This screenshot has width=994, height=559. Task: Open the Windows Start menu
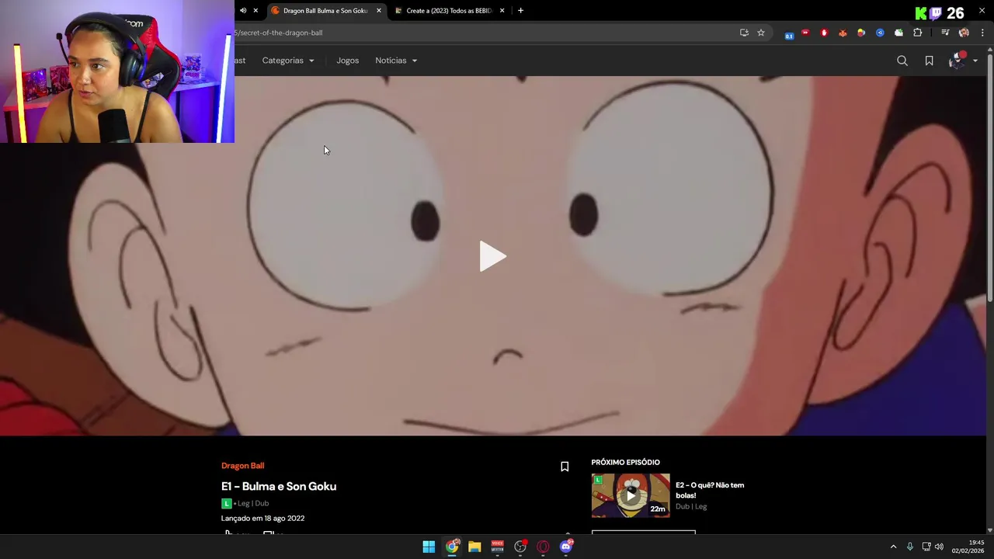(429, 547)
